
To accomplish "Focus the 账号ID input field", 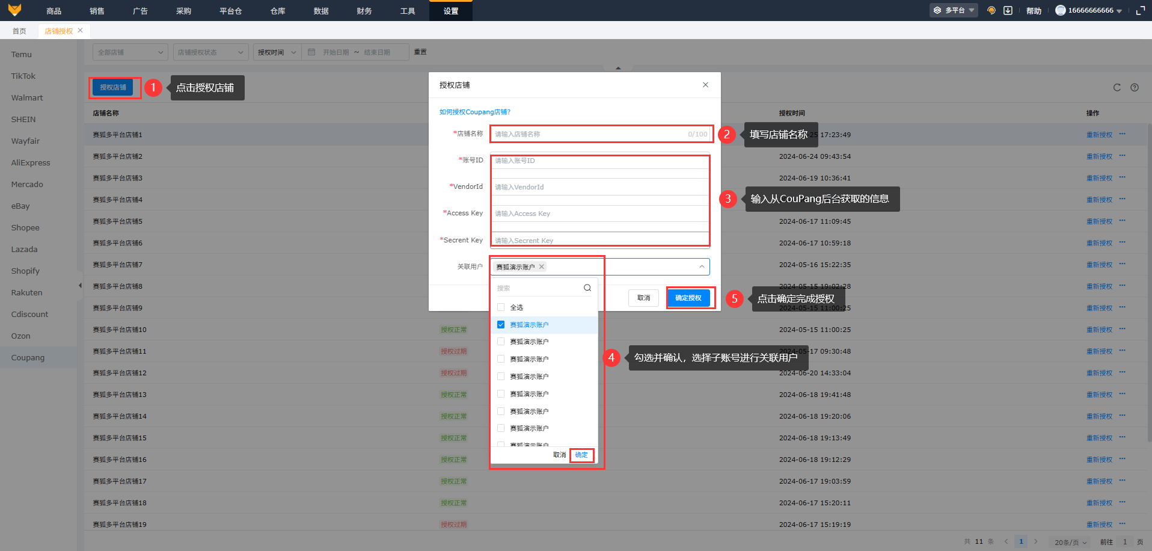I will (600, 161).
